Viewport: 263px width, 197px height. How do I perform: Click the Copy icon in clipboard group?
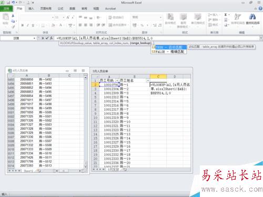[13, 21]
